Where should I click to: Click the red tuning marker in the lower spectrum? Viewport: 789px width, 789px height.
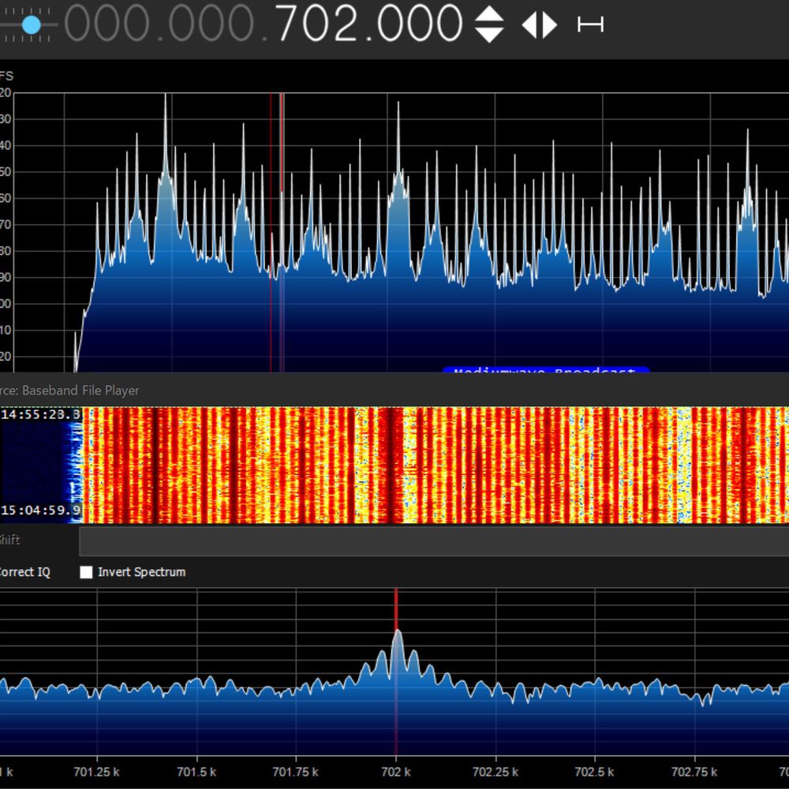tap(396, 671)
